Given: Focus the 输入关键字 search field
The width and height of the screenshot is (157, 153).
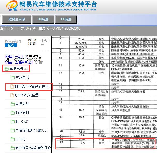Looking at the screenshot, I should [13, 41].
